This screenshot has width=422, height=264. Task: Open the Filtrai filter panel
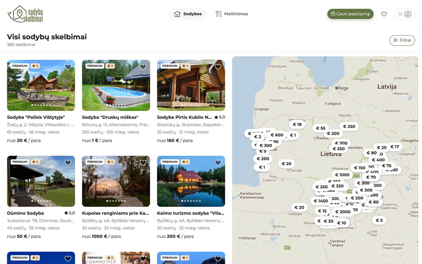coord(402,40)
